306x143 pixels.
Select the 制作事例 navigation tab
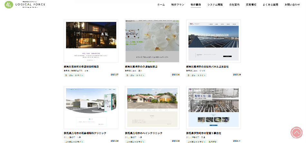196,5
